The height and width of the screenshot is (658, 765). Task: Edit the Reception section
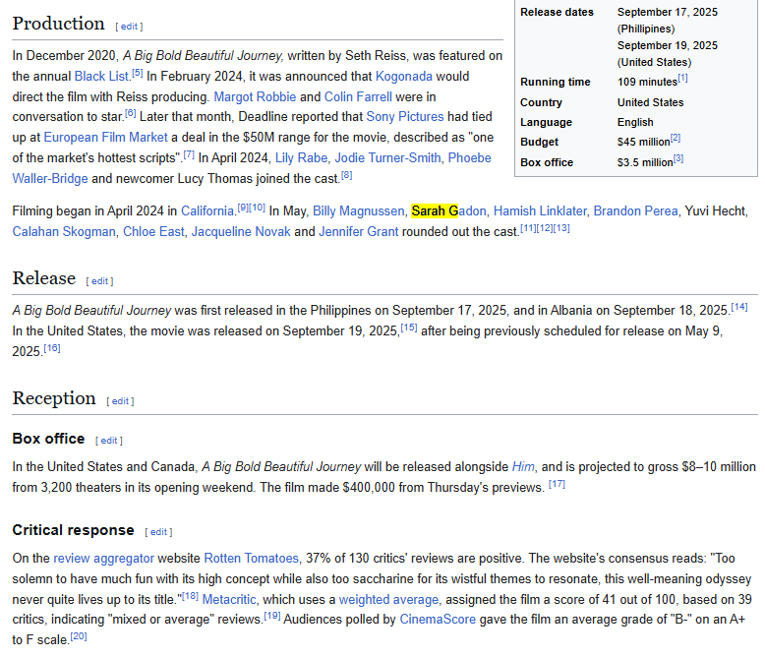point(120,401)
